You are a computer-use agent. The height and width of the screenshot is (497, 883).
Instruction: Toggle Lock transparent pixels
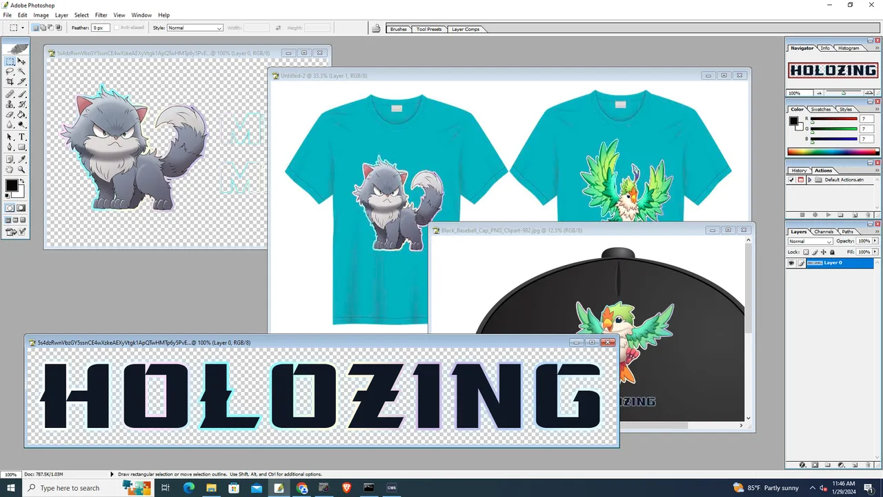(x=806, y=252)
